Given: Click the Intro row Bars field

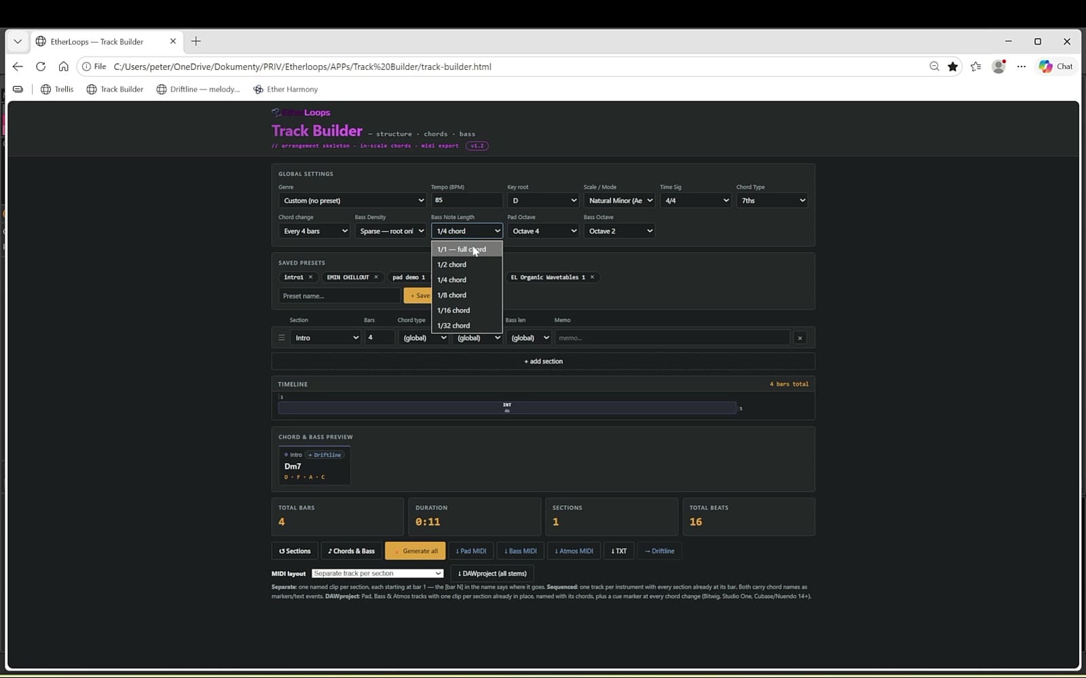Looking at the screenshot, I should coord(380,338).
